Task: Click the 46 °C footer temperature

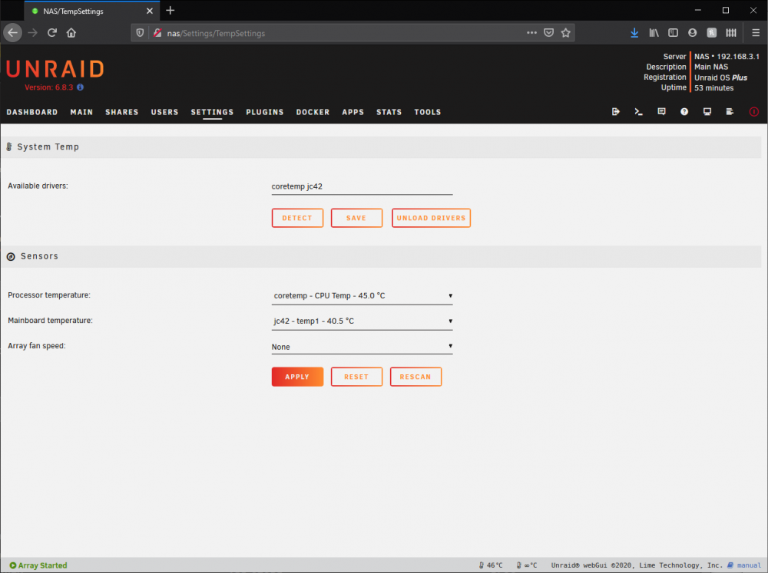Action: (x=491, y=565)
